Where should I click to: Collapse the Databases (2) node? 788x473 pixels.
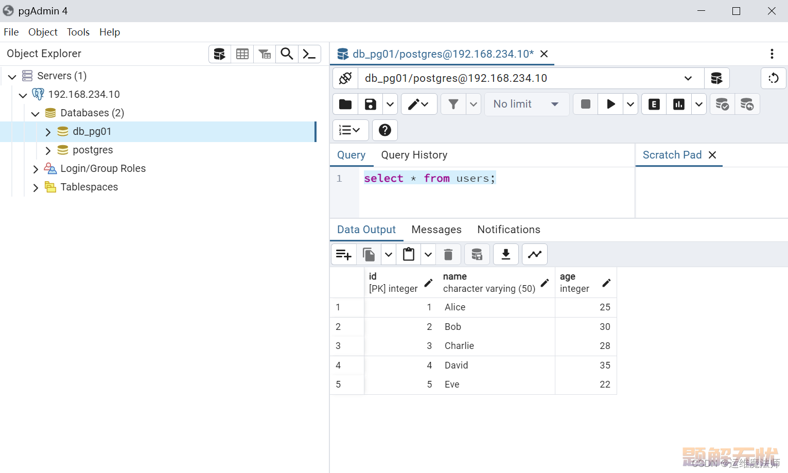pos(35,113)
